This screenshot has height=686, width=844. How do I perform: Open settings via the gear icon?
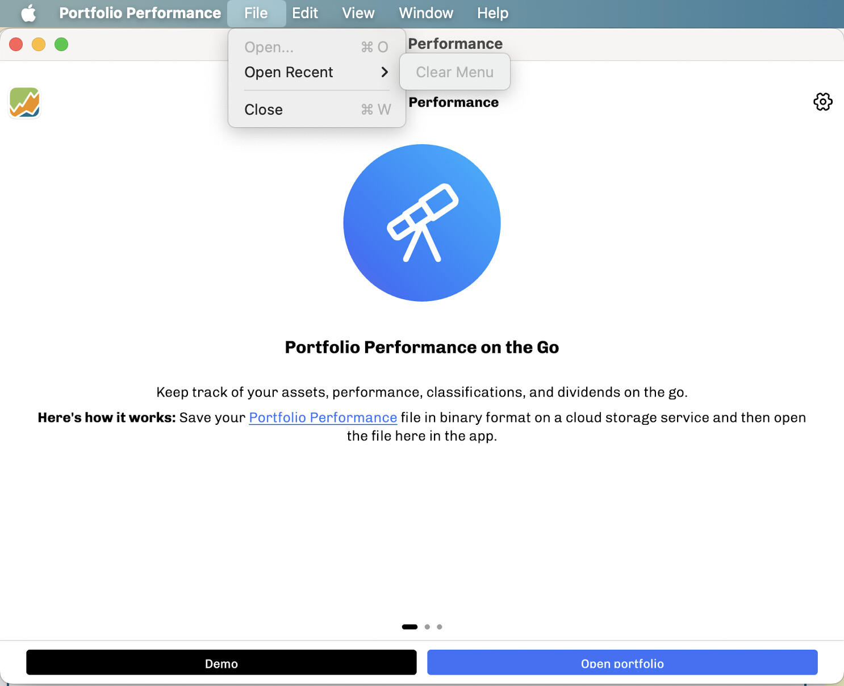coord(822,102)
